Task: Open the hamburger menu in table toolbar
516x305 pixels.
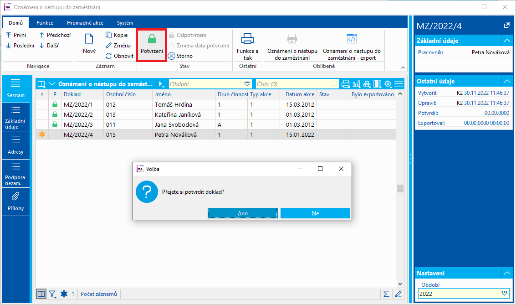Action: point(399,84)
